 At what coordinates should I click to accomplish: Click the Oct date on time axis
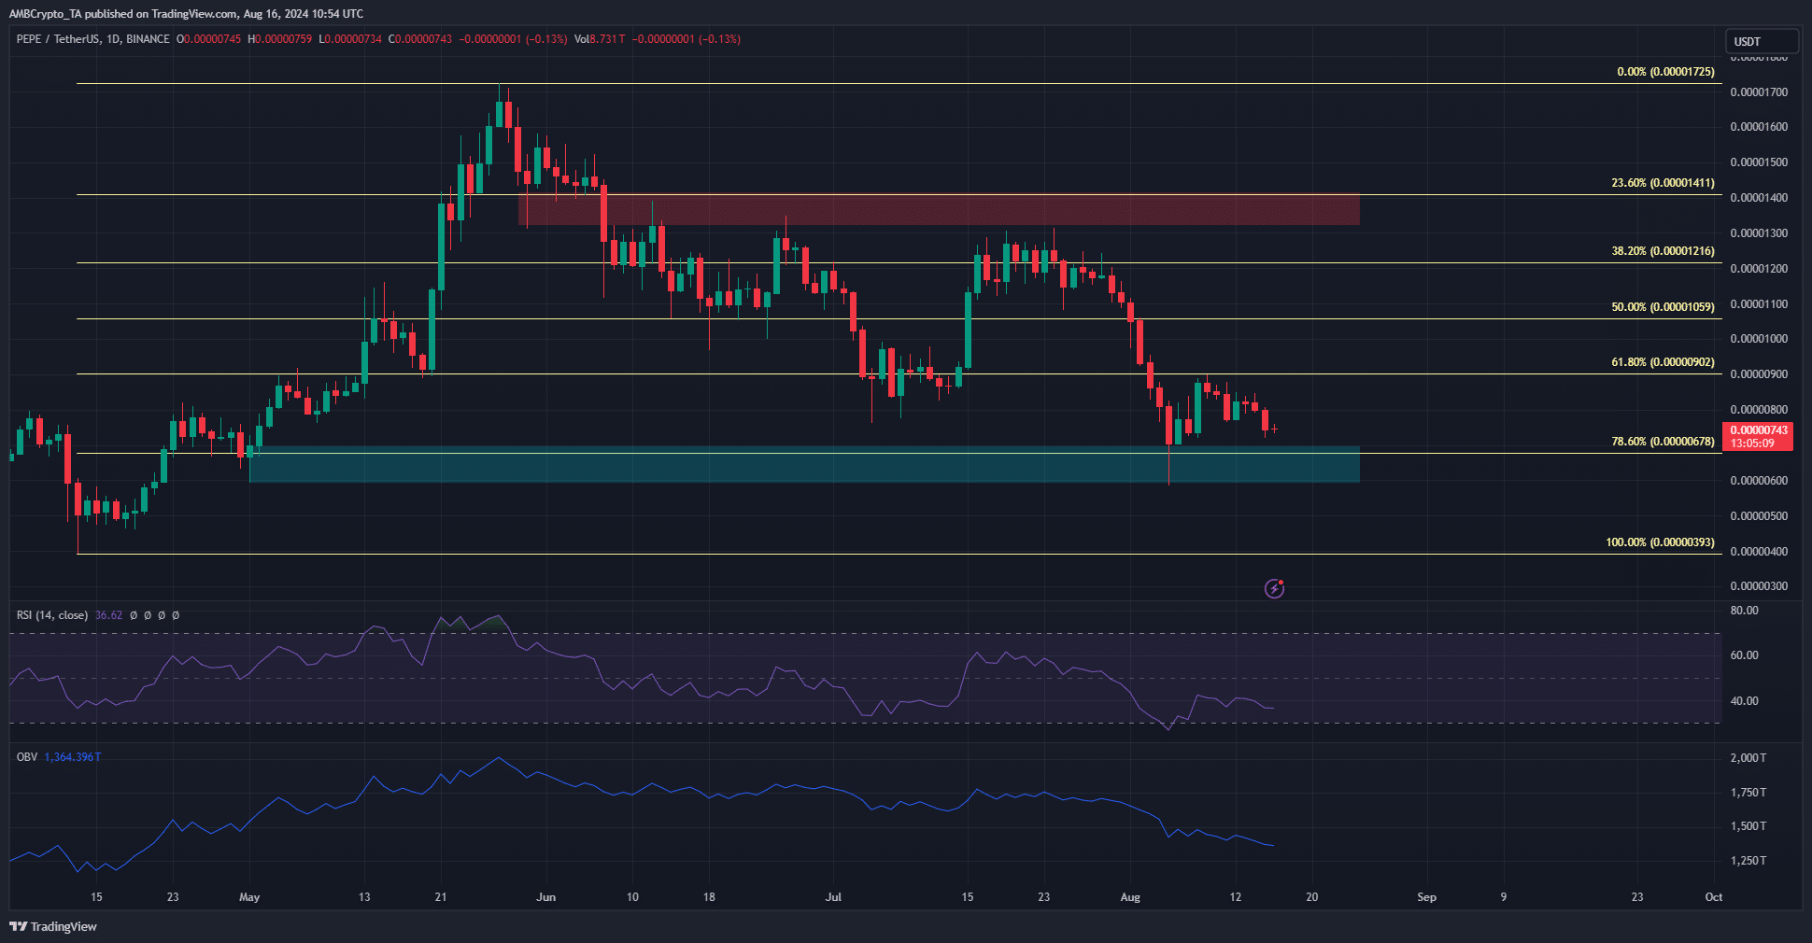(1713, 897)
